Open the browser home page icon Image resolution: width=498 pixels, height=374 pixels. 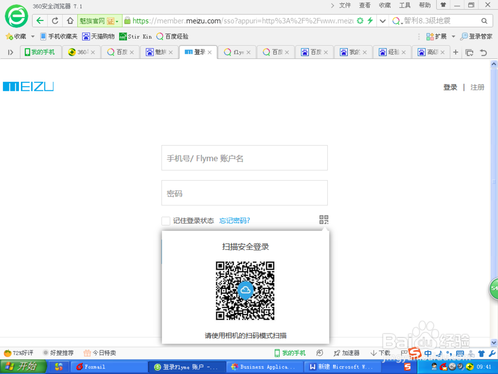tap(70, 20)
